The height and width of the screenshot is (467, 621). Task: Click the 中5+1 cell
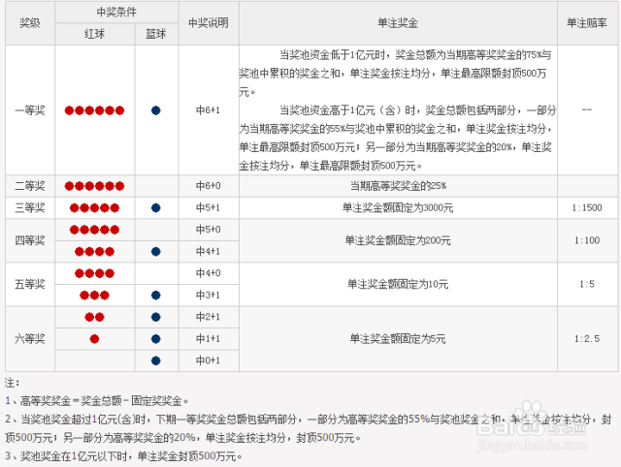coord(209,207)
